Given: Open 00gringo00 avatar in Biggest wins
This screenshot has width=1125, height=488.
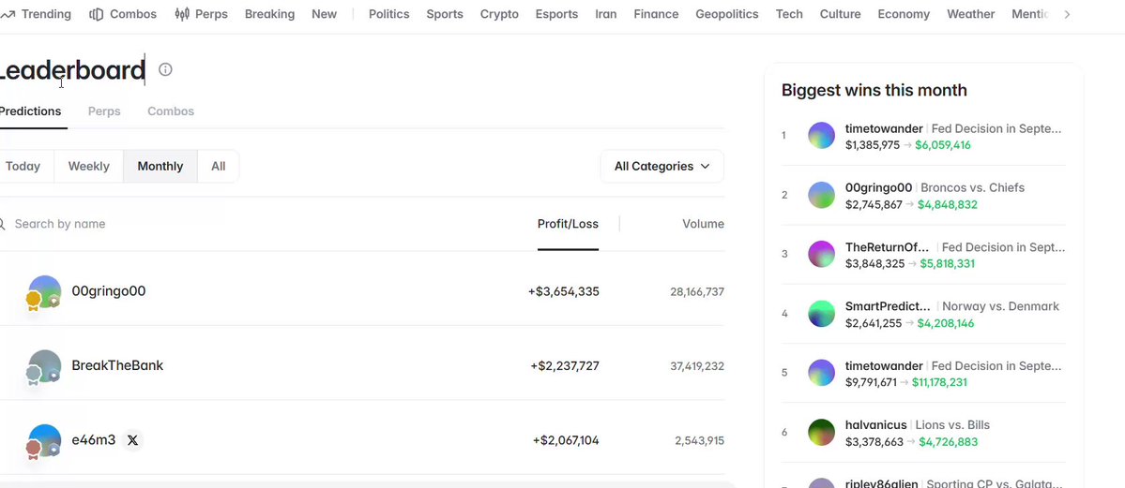Looking at the screenshot, I should coord(822,195).
